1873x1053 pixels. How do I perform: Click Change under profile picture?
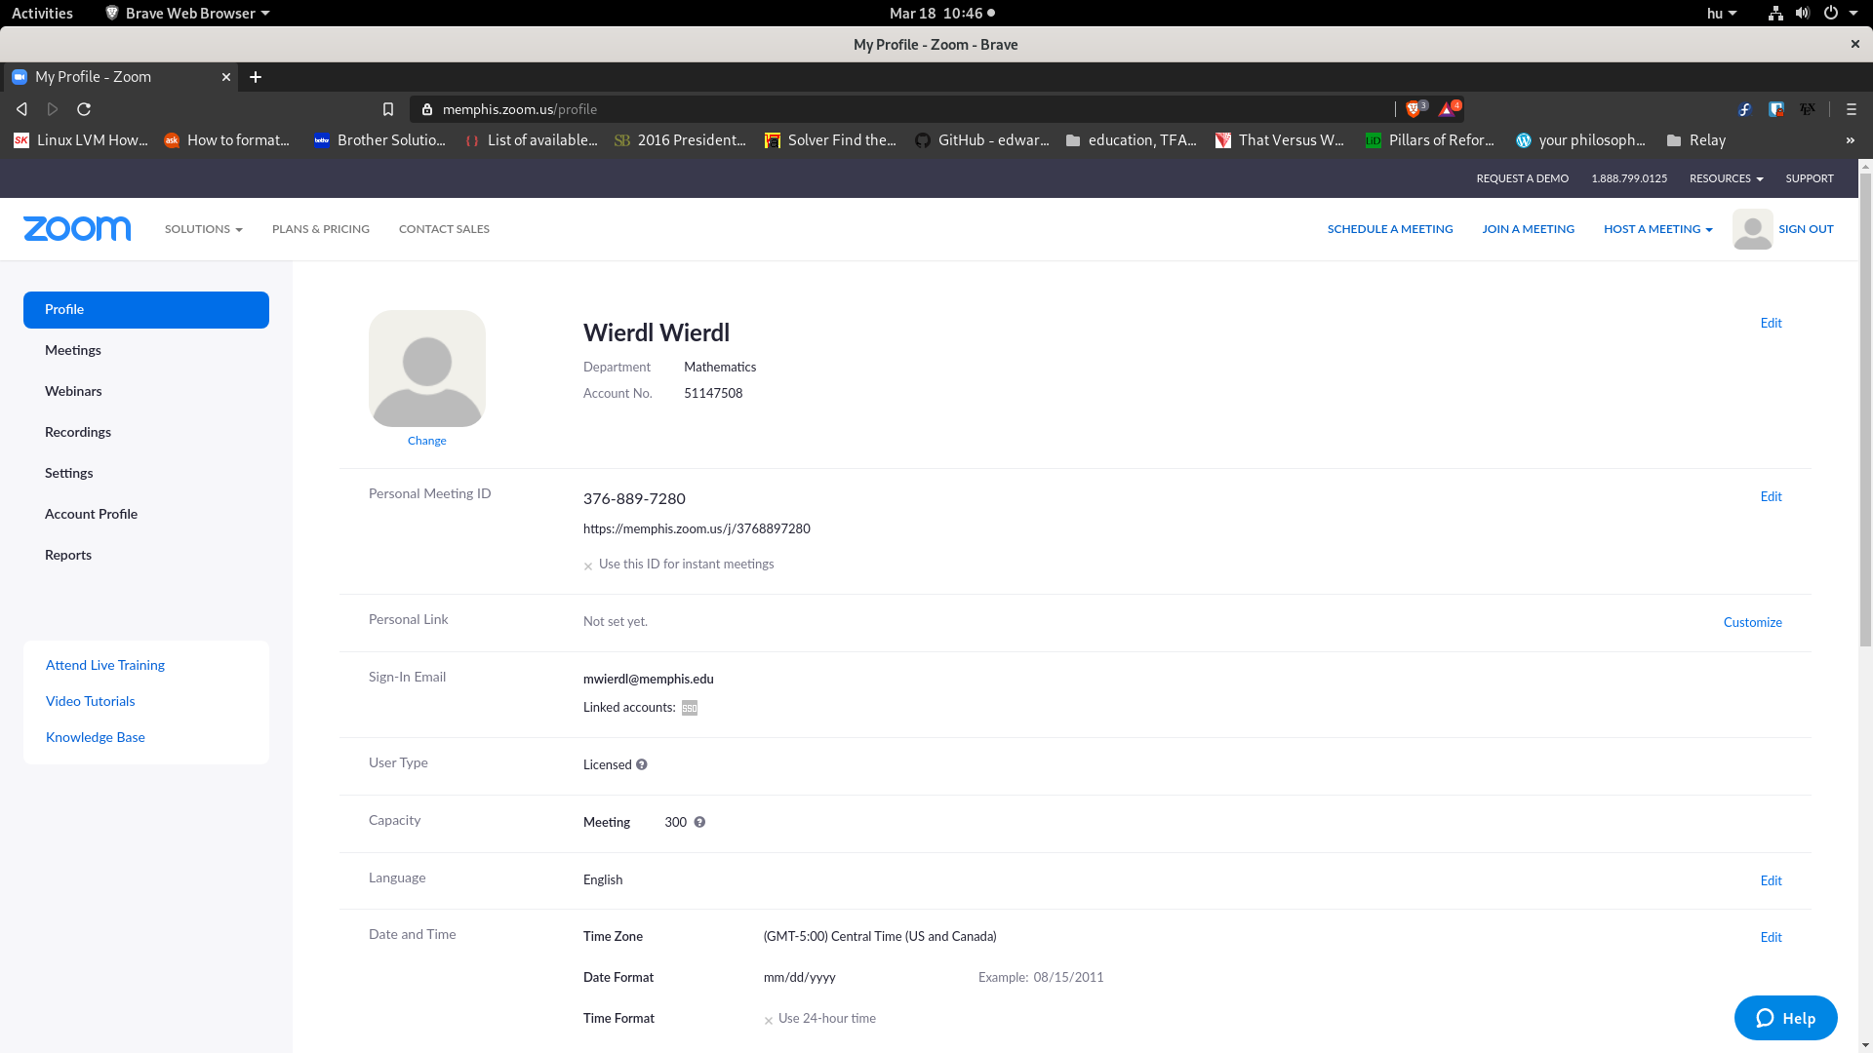(x=426, y=441)
